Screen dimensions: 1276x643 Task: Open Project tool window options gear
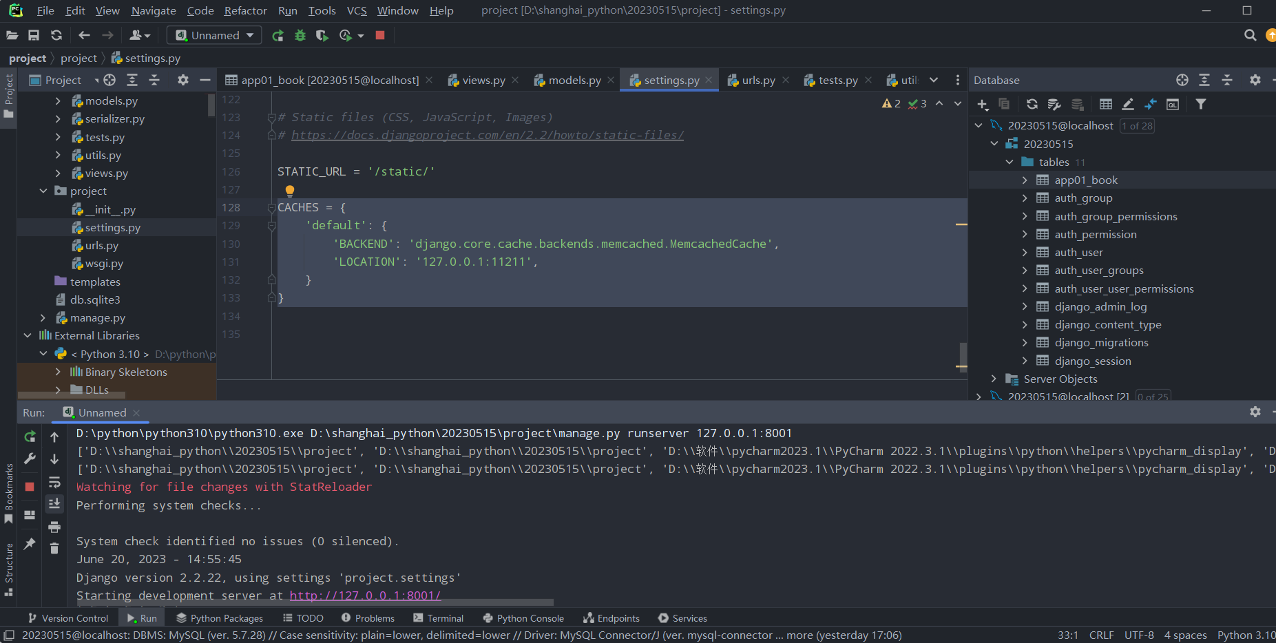coord(182,80)
